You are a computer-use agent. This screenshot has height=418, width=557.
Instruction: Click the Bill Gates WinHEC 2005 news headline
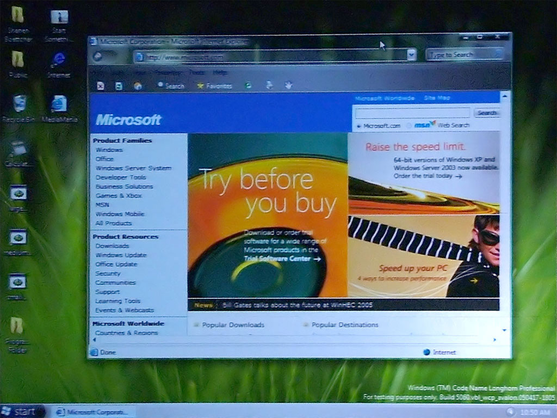click(x=297, y=305)
